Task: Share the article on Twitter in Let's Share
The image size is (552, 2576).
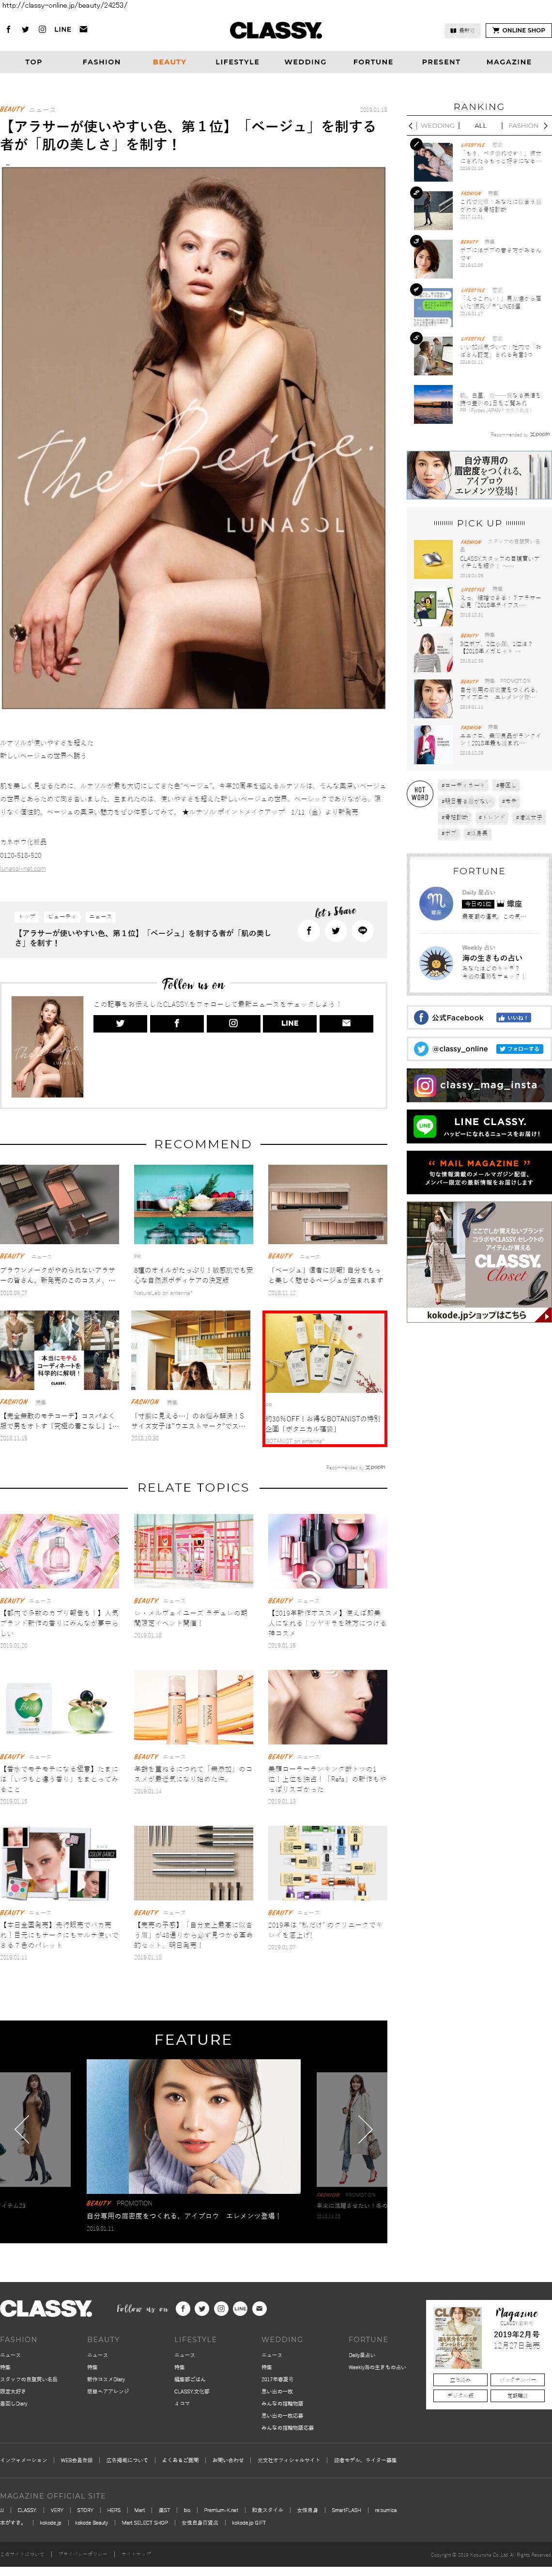Action: click(336, 931)
